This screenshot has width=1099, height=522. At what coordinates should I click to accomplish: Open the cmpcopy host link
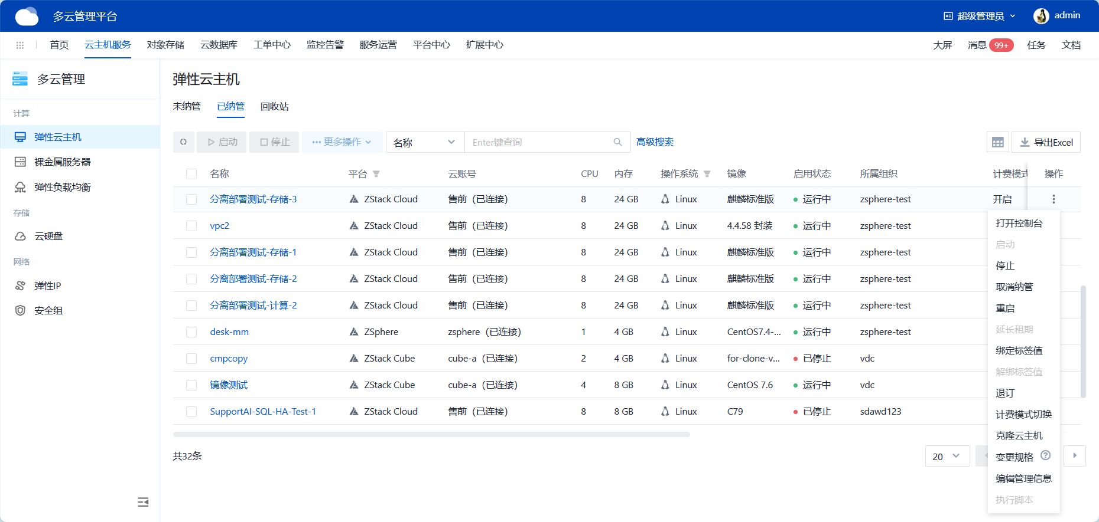tap(229, 359)
